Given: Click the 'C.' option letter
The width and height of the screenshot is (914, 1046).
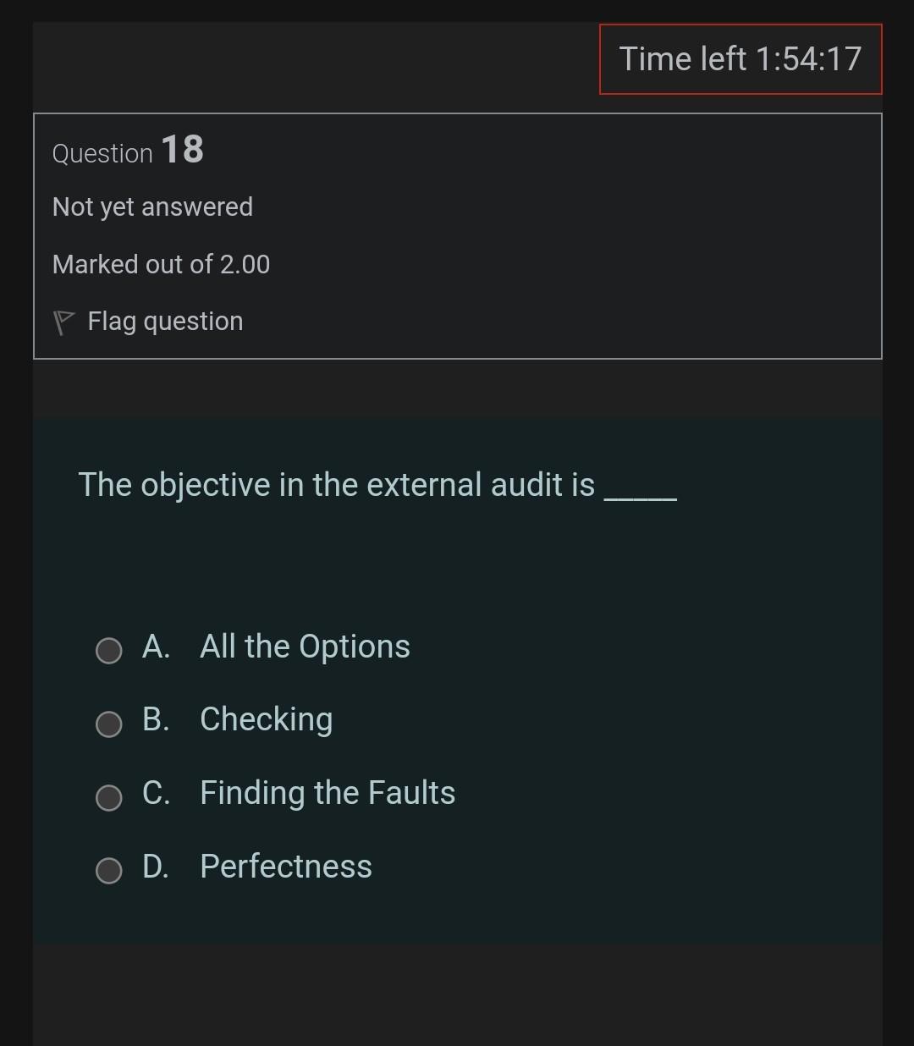Looking at the screenshot, I should click(x=157, y=793).
